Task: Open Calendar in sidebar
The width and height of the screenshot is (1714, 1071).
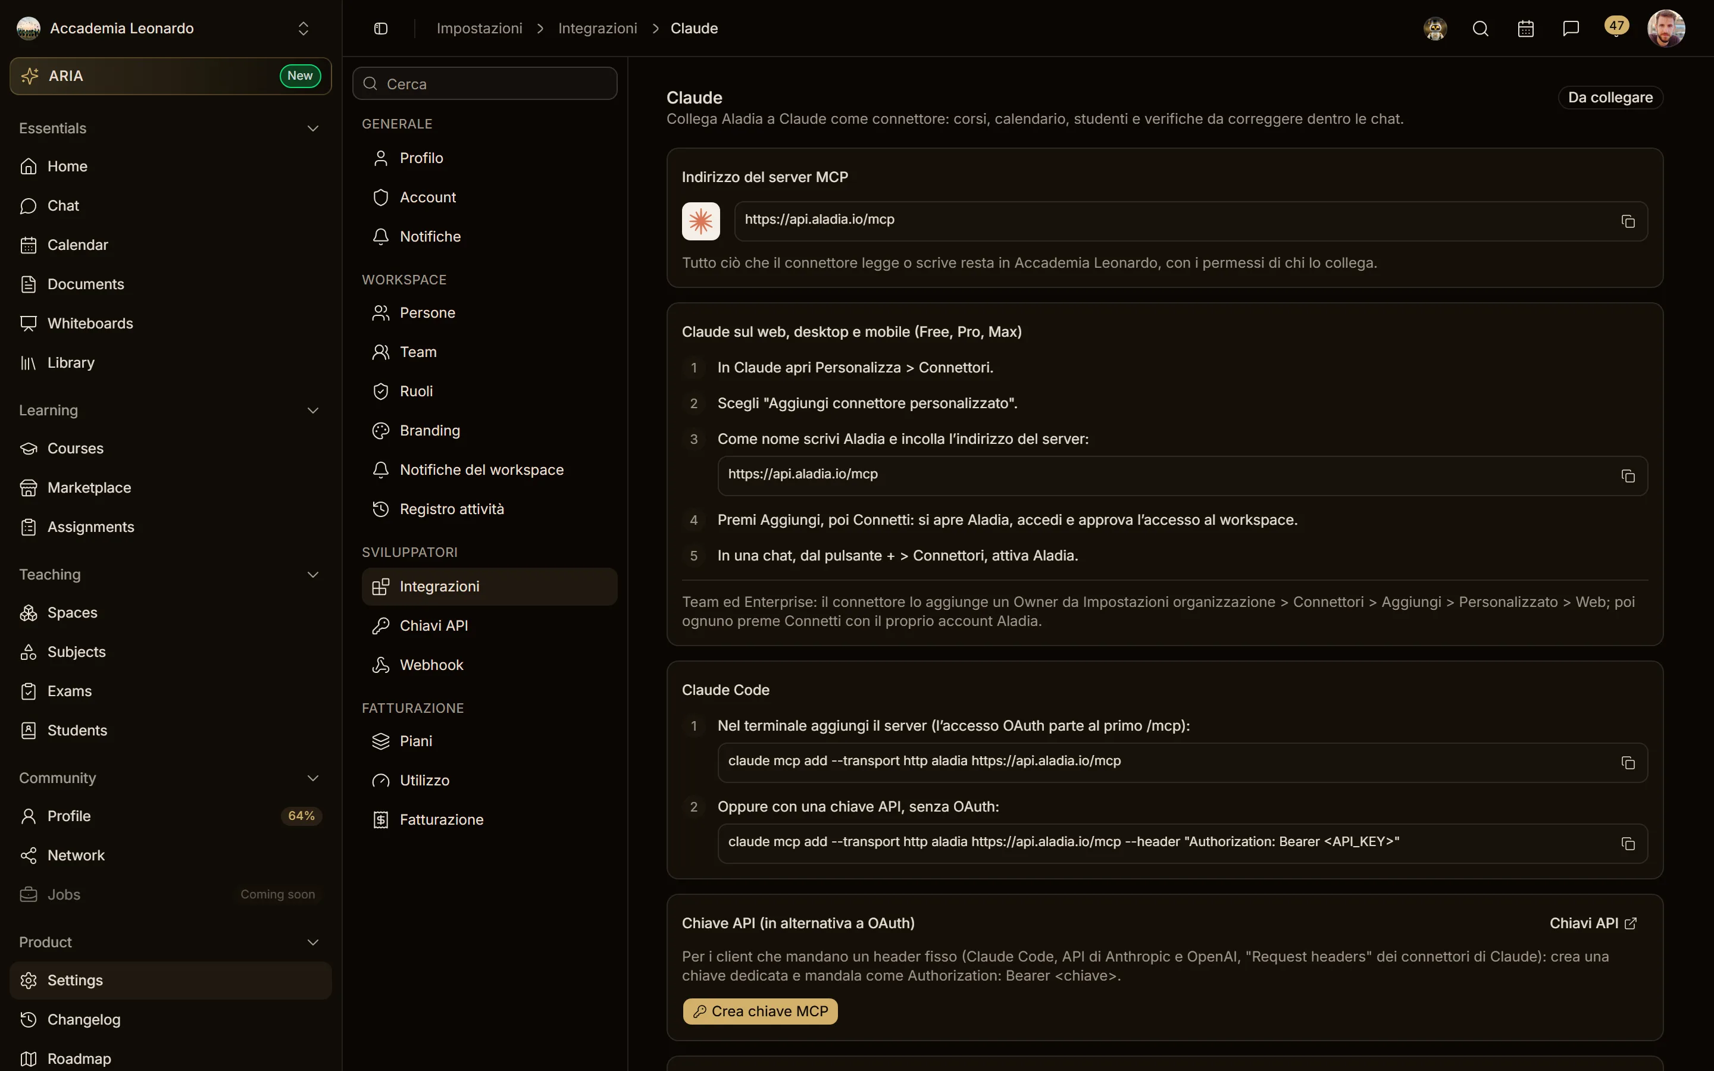Action: [171, 245]
